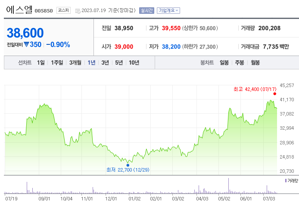Click the 전일 value 38,950
The height and width of the screenshot is (206, 299).
124,28
